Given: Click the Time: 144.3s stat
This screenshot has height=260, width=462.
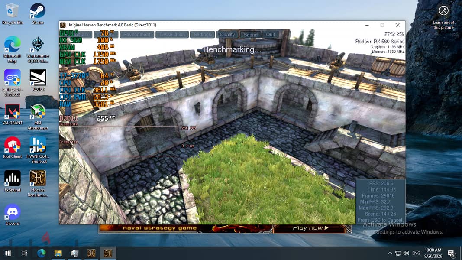Looking at the screenshot, I should click(x=381, y=189).
